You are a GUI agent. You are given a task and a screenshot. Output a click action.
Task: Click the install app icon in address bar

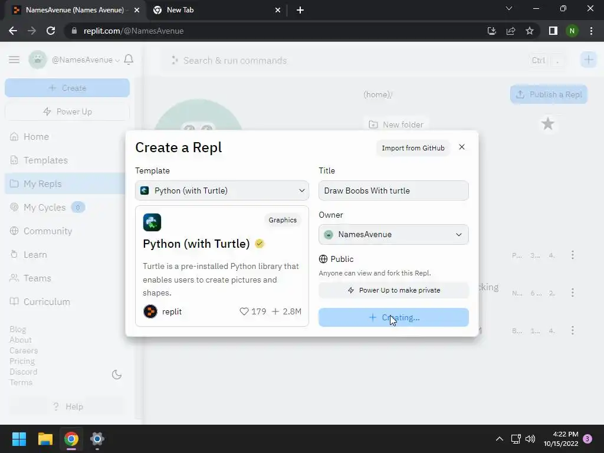(x=492, y=31)
